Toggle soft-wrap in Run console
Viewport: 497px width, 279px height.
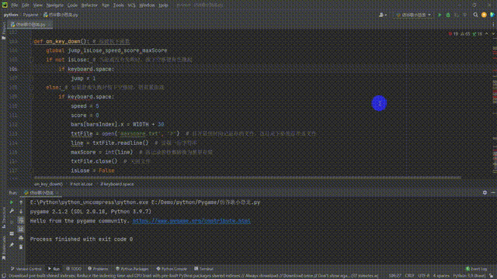(21, 220)
